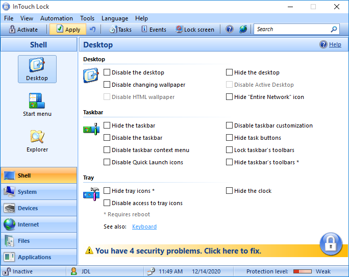Open Tasks from the toolbar
This screenshot has height=277, width=349.
pos(120,30)
